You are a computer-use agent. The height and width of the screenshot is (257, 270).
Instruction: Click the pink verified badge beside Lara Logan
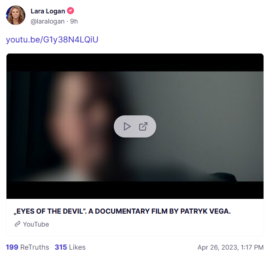point(70,11)
